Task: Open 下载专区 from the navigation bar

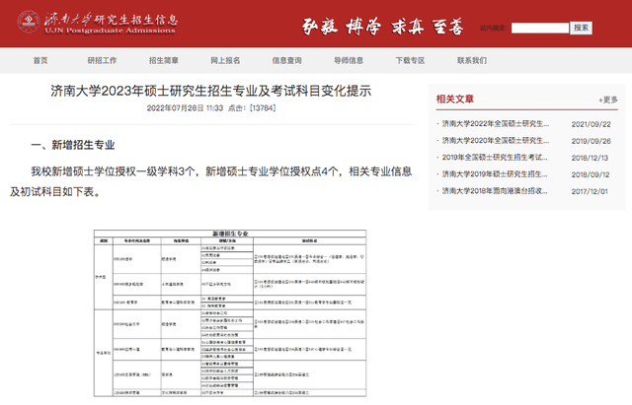Action: point(409,61)
